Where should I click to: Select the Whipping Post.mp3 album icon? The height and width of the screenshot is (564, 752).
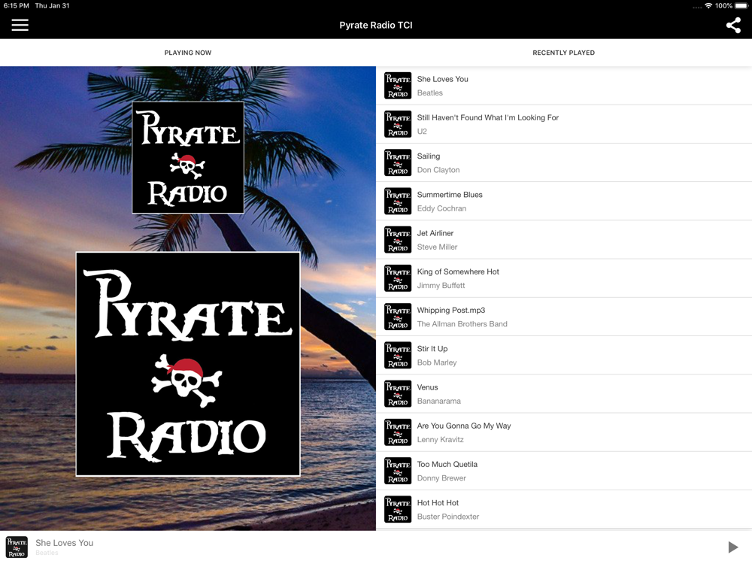point(398,317)
